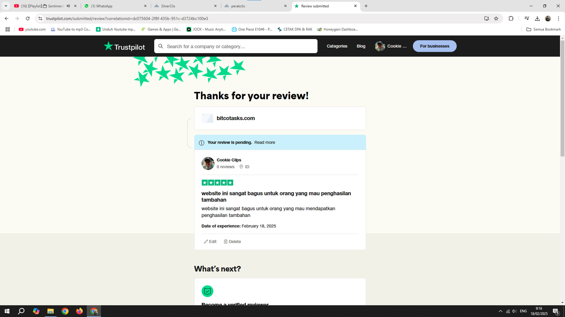Click the Cookie Clips reviewer name
The image size is (565, 317).
229,160
